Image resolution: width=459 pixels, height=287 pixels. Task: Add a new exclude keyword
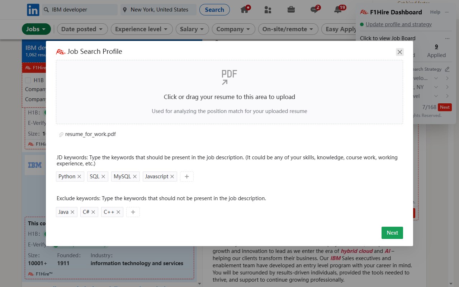click(x=133, y=212)
